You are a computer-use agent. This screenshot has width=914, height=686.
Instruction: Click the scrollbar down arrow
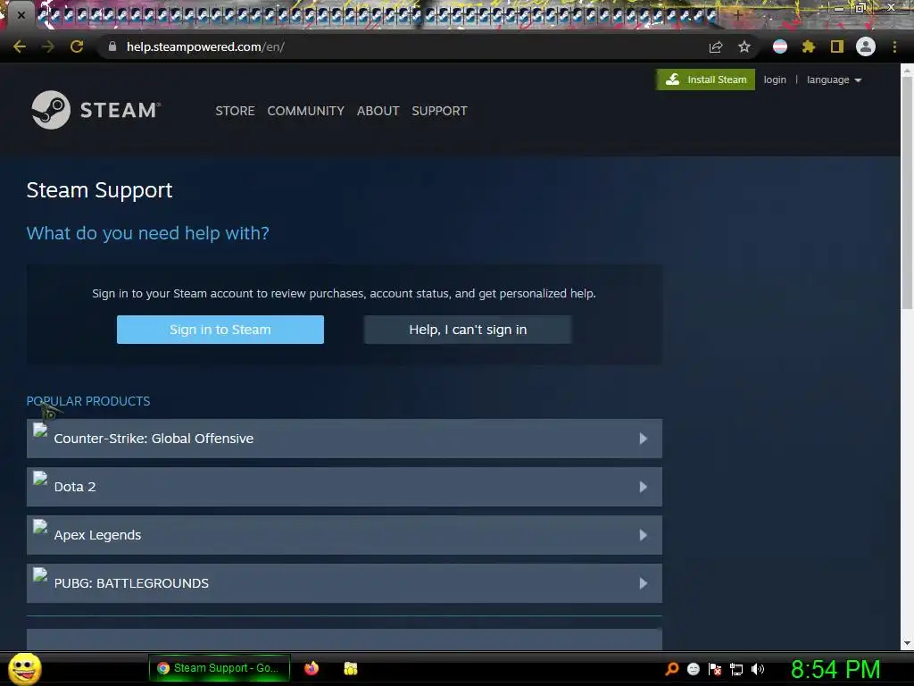pos(907,643)
